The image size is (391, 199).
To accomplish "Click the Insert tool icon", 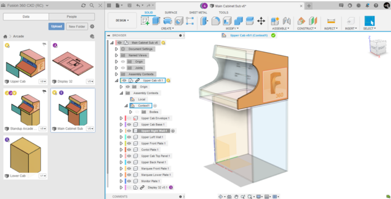I will [351, 21].
